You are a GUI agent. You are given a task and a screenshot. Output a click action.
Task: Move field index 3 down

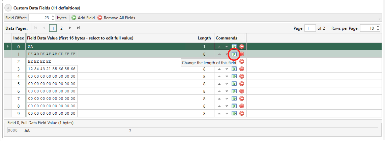click(227, 69)
